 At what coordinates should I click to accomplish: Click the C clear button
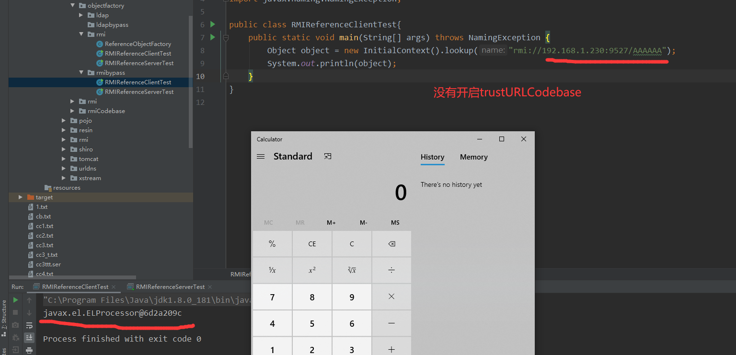(x=352, y=244)
